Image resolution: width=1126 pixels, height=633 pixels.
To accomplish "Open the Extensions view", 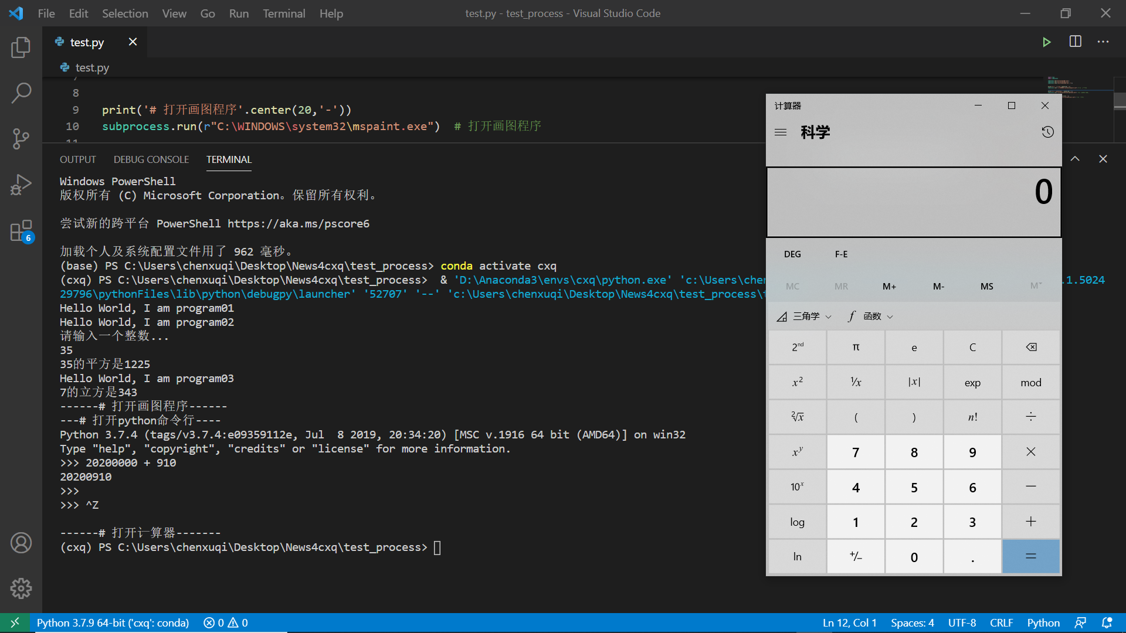I will [21, 230].
